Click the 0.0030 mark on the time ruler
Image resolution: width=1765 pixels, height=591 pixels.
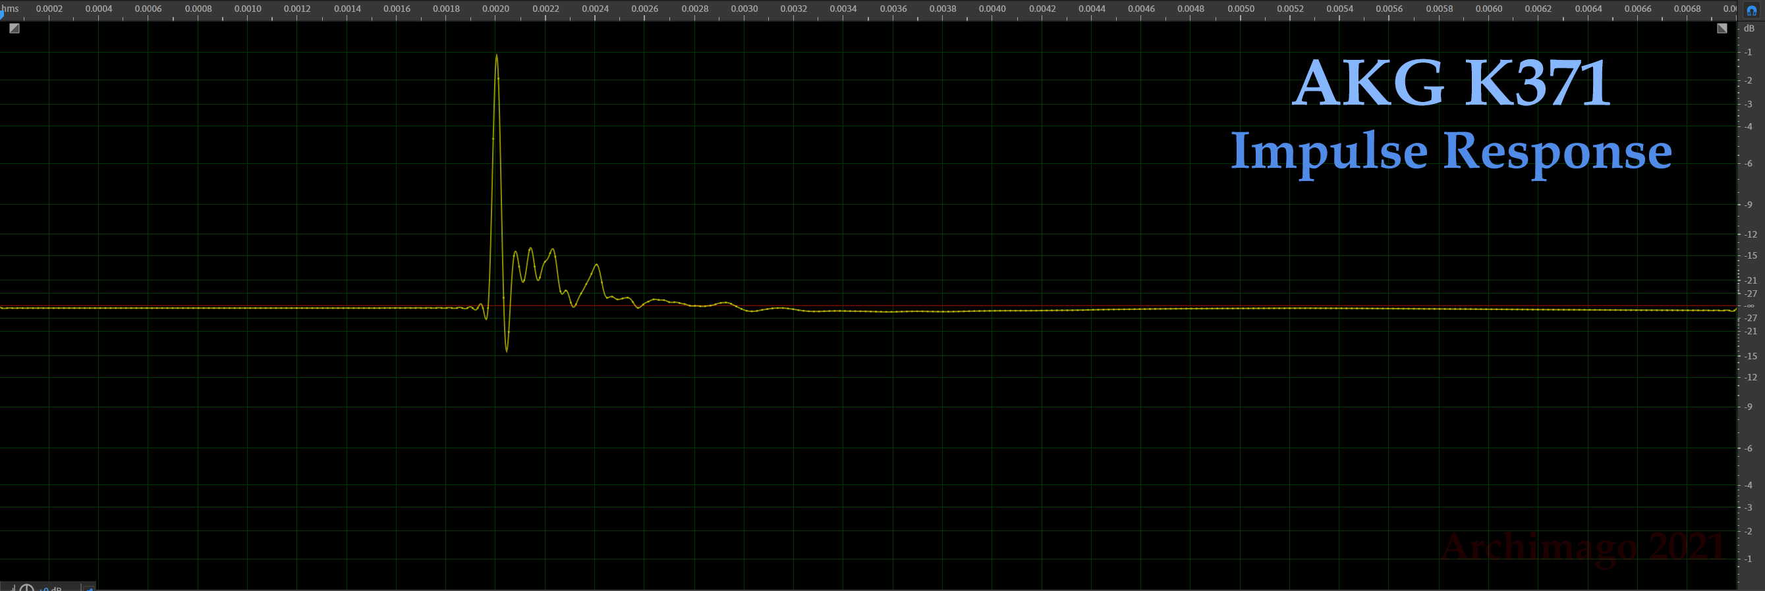(744, 9)
